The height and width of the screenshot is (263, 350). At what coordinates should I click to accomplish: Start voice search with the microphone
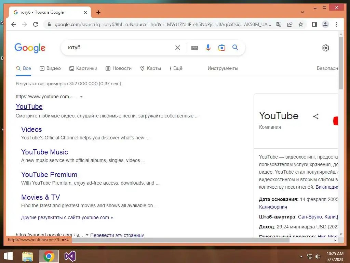click(x=208, y=47)
